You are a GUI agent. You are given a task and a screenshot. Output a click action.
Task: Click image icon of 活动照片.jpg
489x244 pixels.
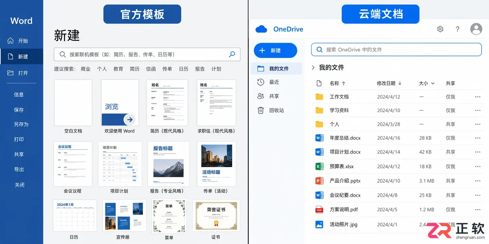(319, 224)
